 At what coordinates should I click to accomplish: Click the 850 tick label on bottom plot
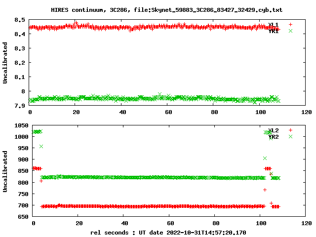[x=23, y=171]
